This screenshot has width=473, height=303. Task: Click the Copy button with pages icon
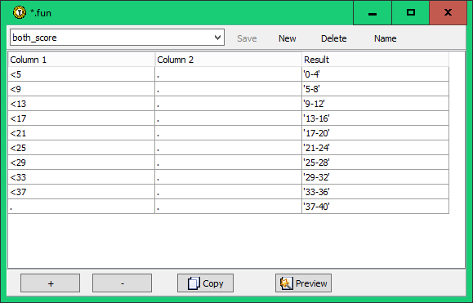tap(205, 283)
